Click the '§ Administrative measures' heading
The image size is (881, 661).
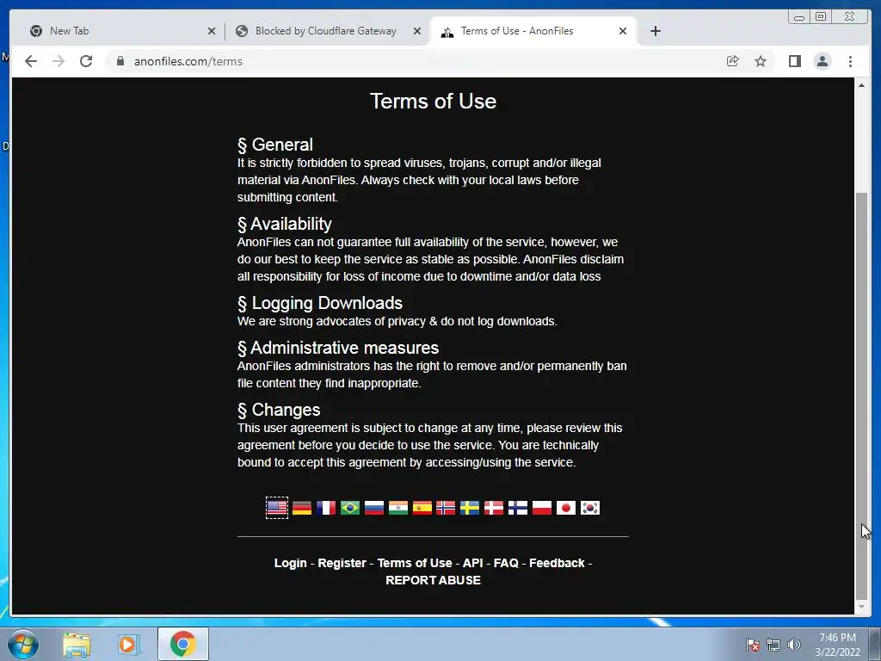coord(337,348)
